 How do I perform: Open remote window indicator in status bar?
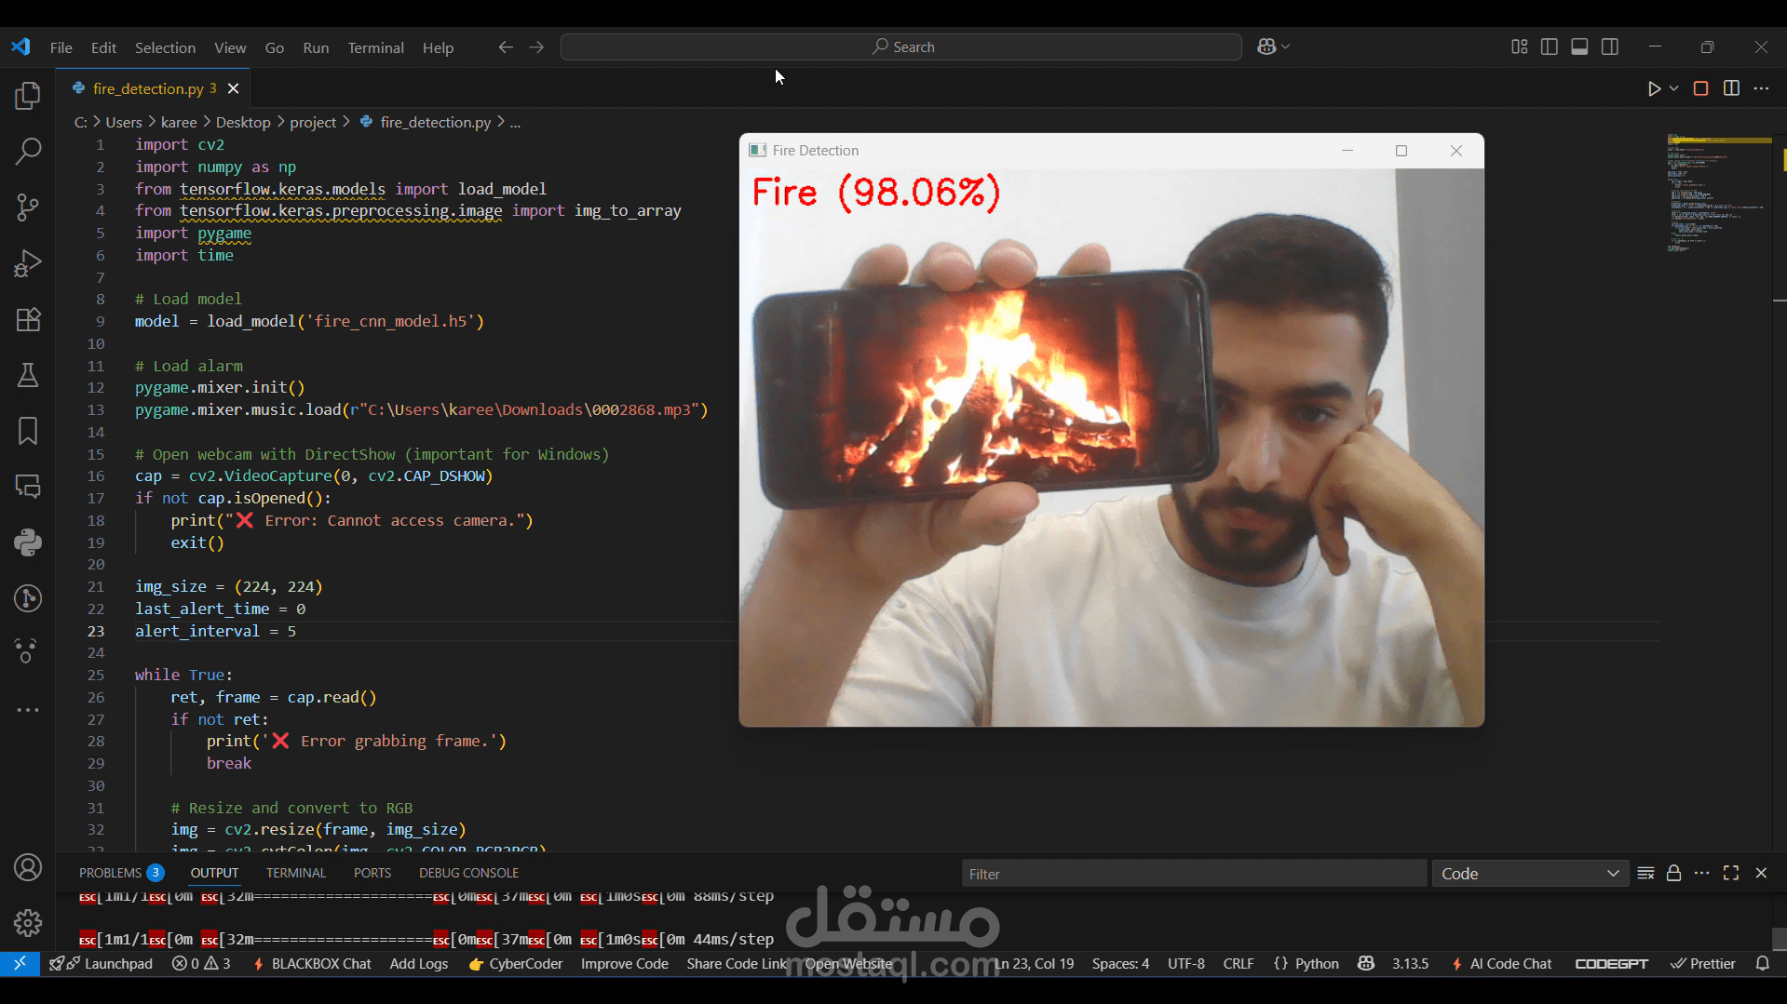point(20,963)
